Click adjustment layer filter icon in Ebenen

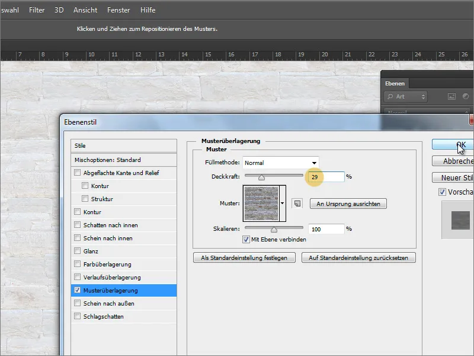466,96
